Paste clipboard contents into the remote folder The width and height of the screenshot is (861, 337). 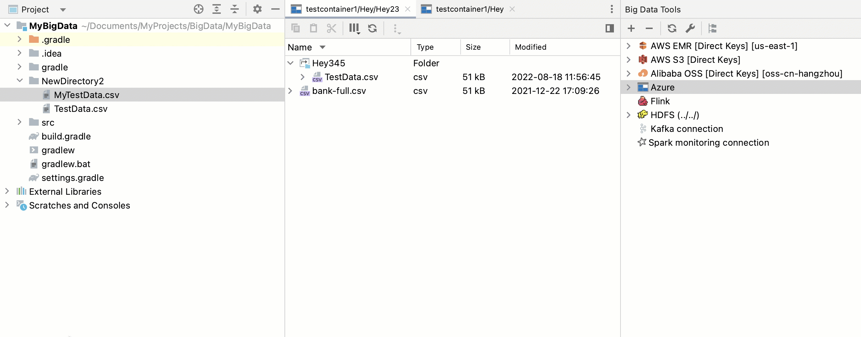pyautogui.click(x=313, y=28)
